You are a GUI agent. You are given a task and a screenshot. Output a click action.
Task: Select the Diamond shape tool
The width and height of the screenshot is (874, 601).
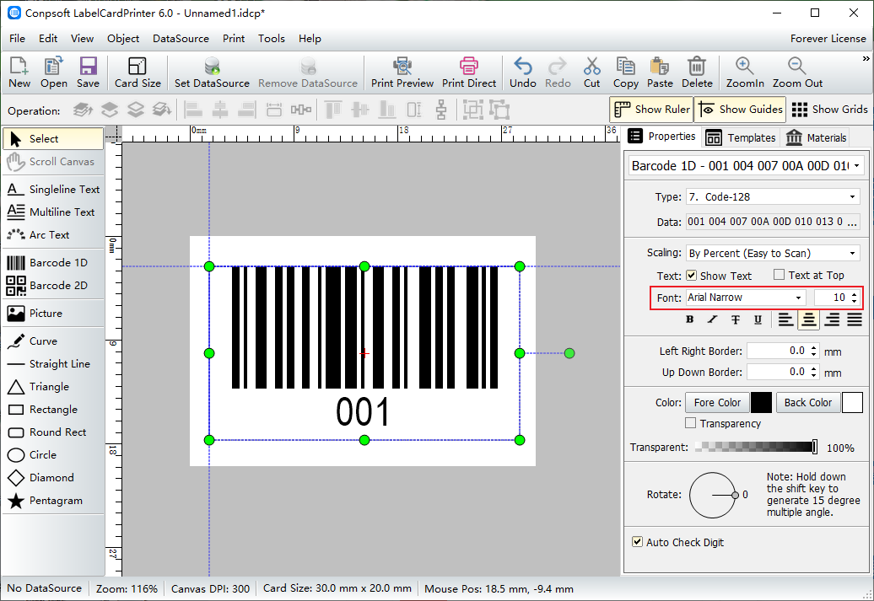point(53,478)
